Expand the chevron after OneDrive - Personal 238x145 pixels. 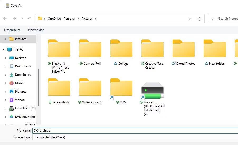(78, 19)
